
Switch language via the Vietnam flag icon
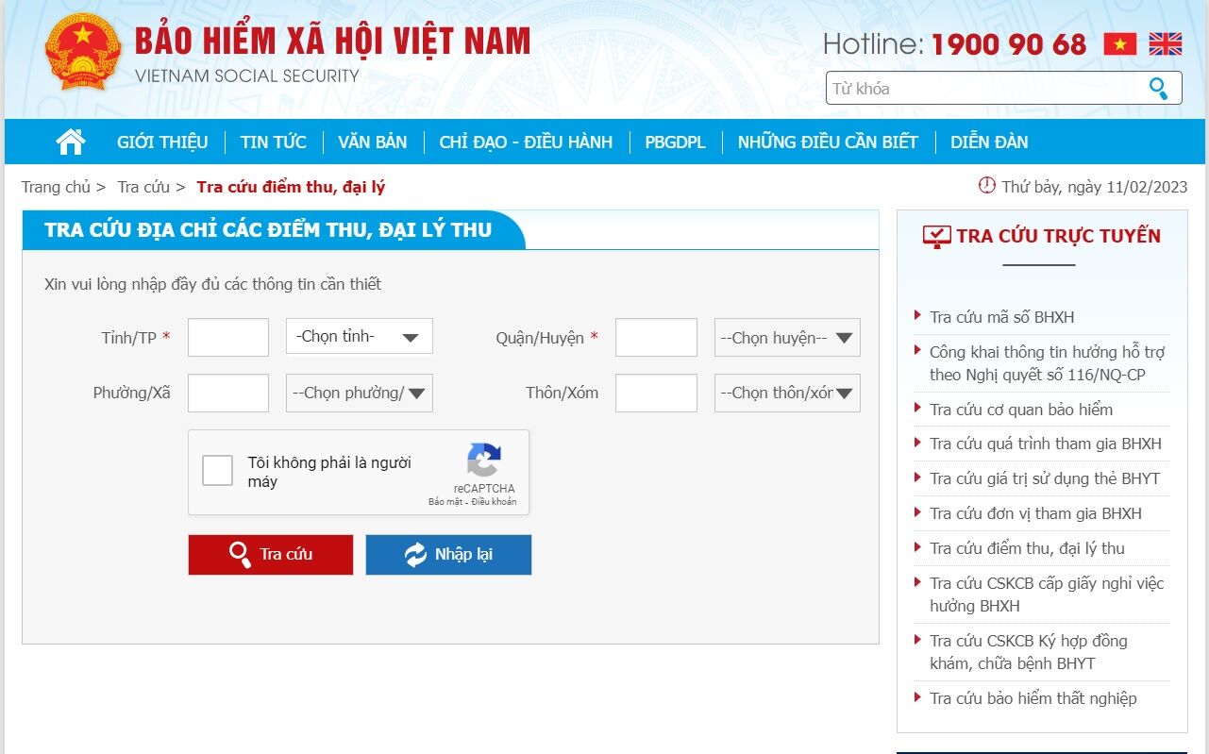[1120, 43]
